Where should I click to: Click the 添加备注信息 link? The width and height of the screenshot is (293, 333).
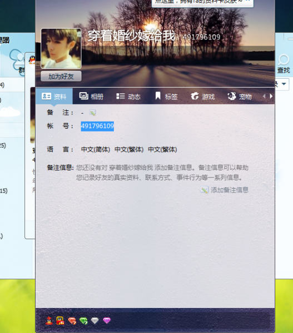tap(230, 190)
